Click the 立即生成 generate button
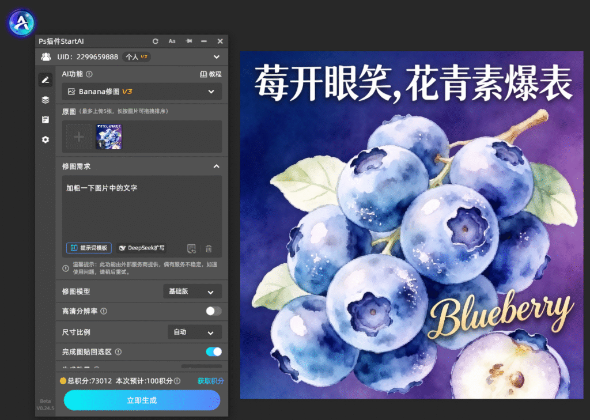The width and height of the screenshot is (590, 420). (x=142, y=400)
